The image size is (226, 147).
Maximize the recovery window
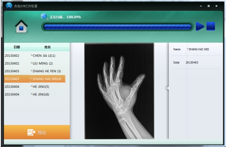[209, 6]
